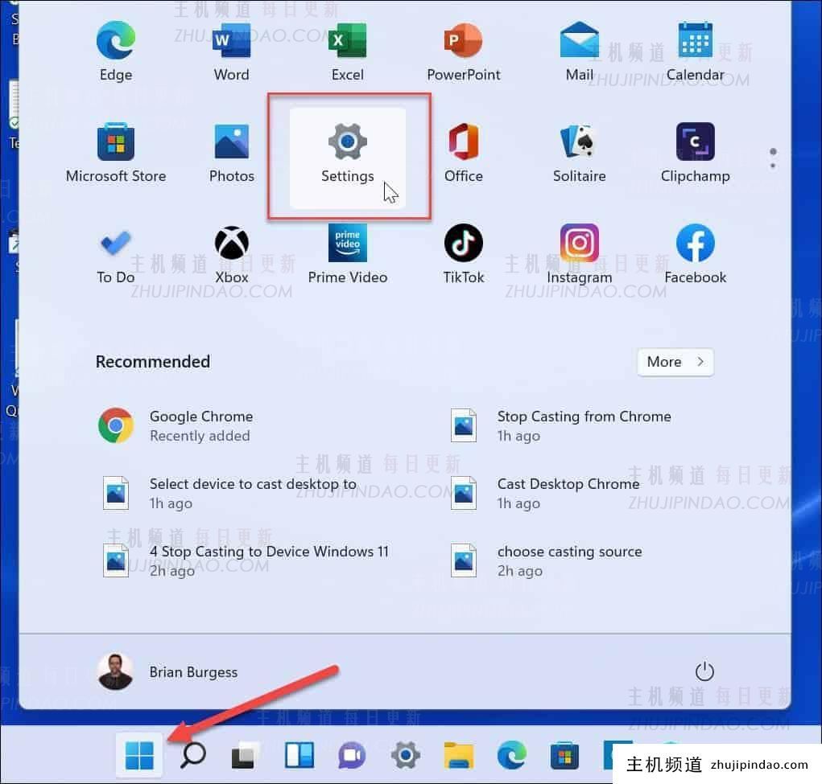This screenshot has width=822, height=784.
Task: Click the Brian Burgess account picture
Action: tap(116, 672)
